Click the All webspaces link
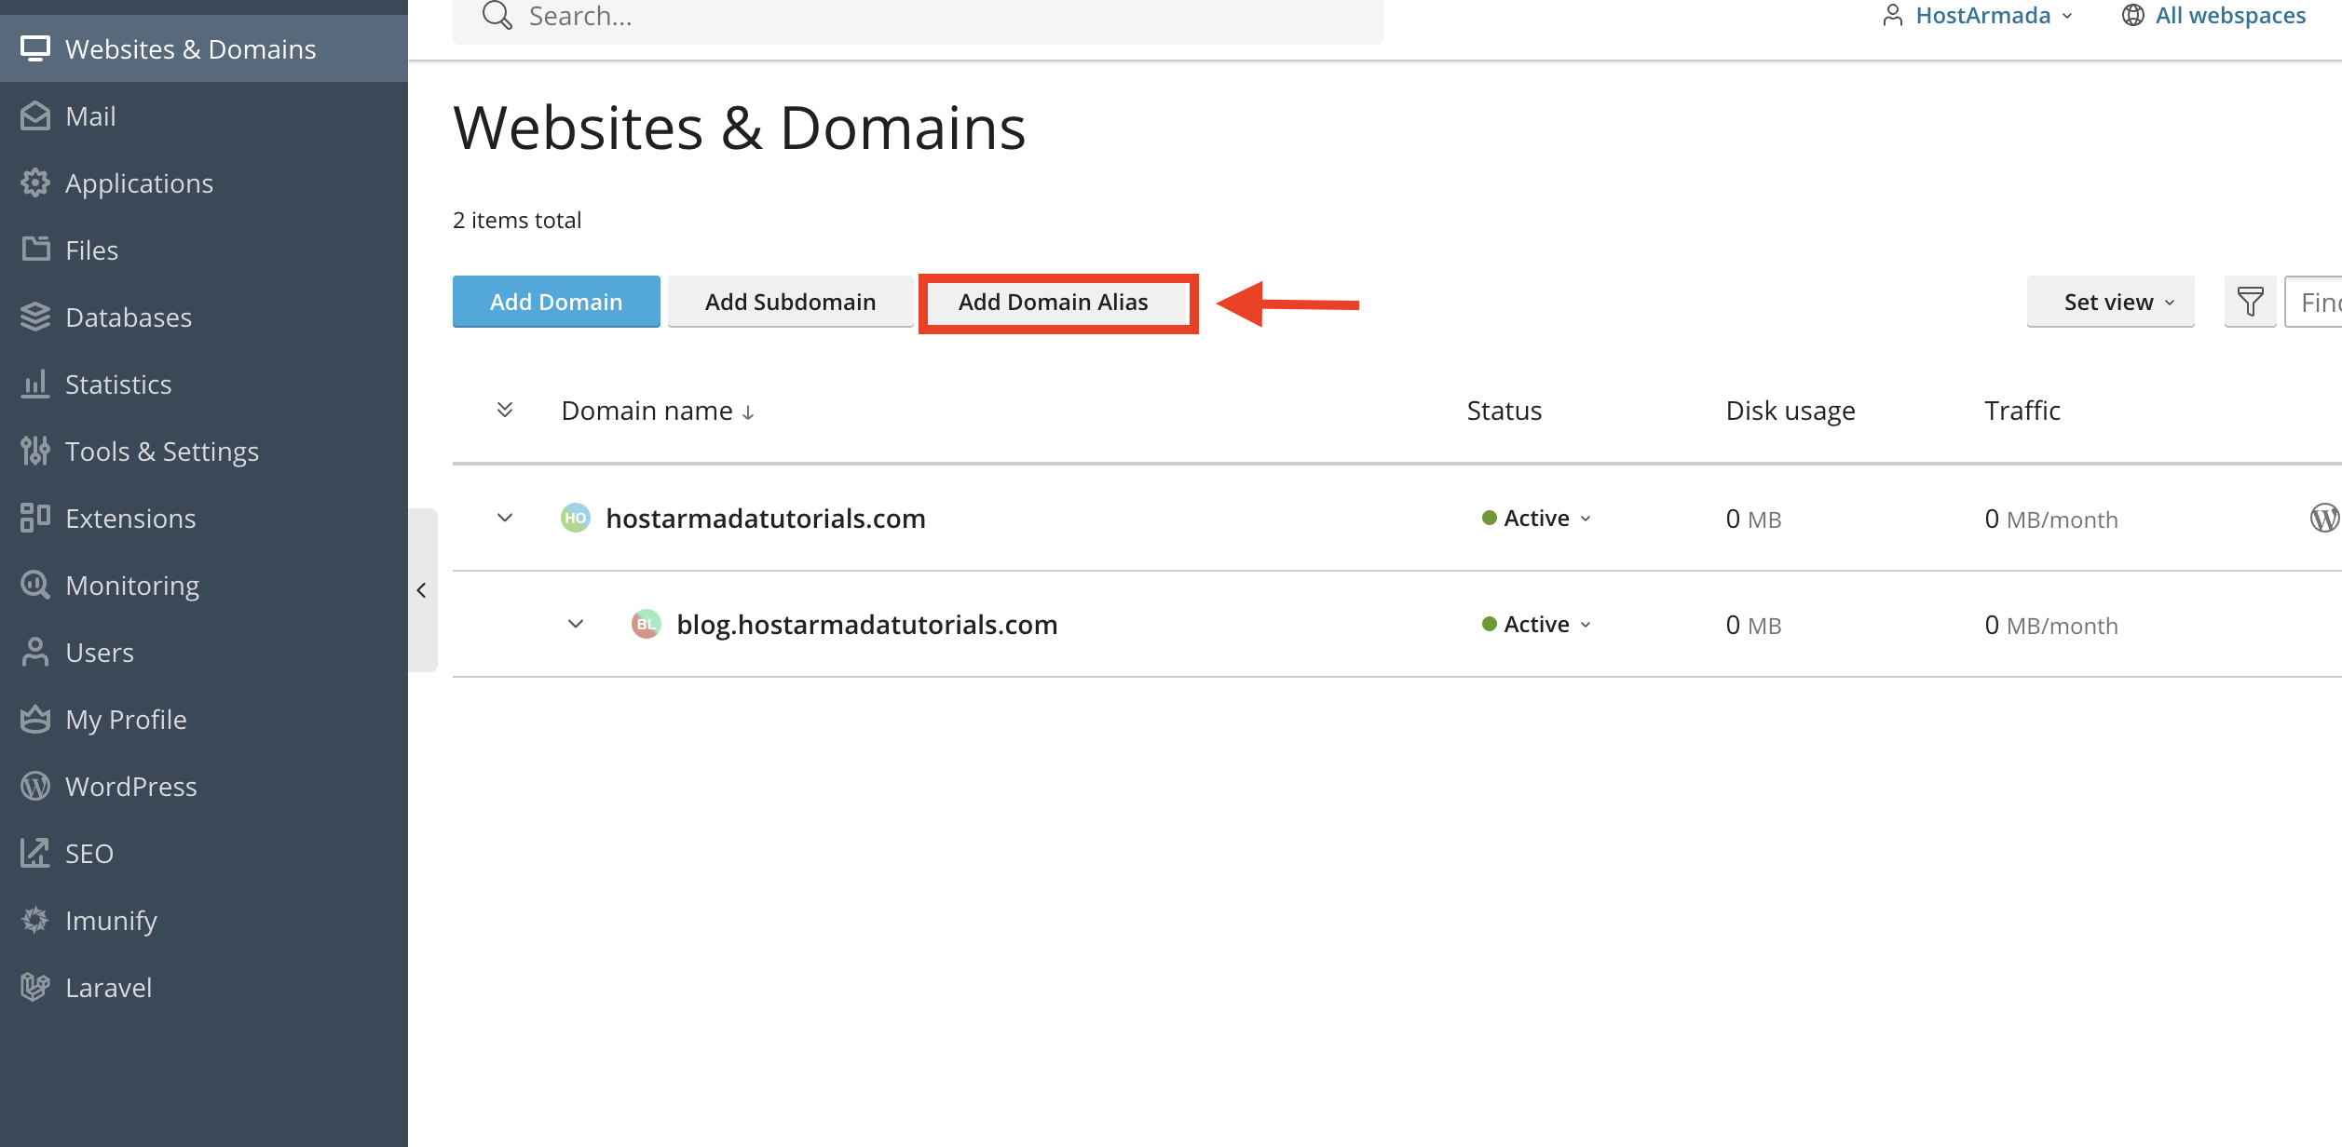The image size is (2342, 1147). pos(2230,16)
